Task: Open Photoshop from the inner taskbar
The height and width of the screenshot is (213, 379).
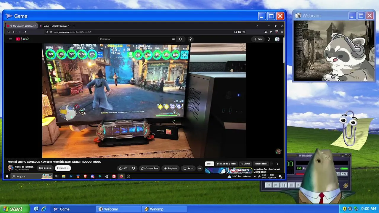Action: [x=71, y=176]
